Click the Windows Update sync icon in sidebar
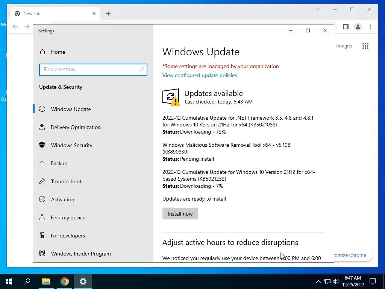 pyautogui.click(x=42, y=109)
